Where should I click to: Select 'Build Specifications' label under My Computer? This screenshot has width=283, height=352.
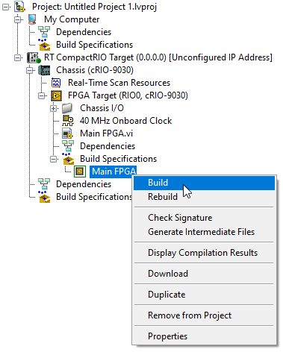(x=95, y=45)
